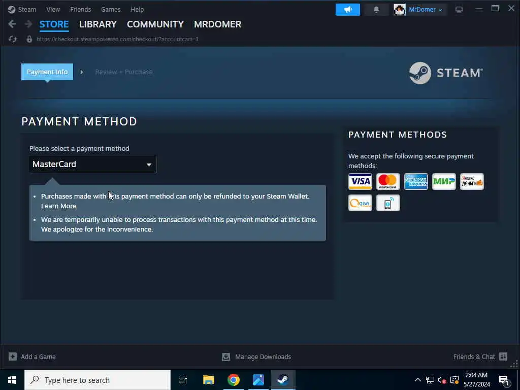Viewport: 520px width, 390px height.
Task: Go back with the left arrow
Action: (12, 24)
